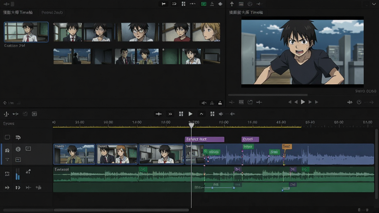Screen dimensions: 379x213
Task: Click the flag icon in the top toolbar
Action: click(x=164, y=4)
